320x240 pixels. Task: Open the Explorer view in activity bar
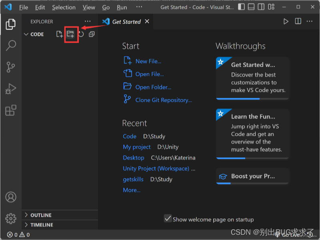click(x=11, y=24)
